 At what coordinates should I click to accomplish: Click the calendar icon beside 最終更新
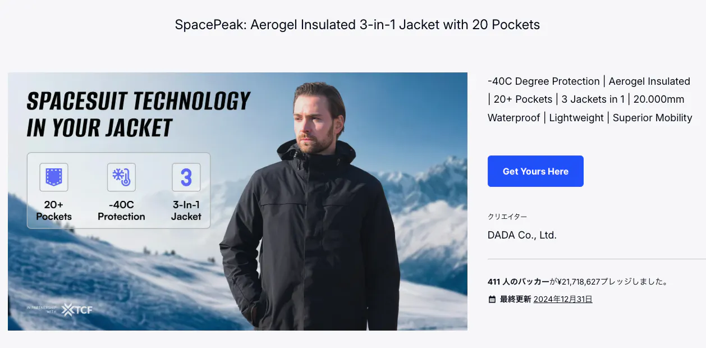pyautogui.click(x=492, y=300)
